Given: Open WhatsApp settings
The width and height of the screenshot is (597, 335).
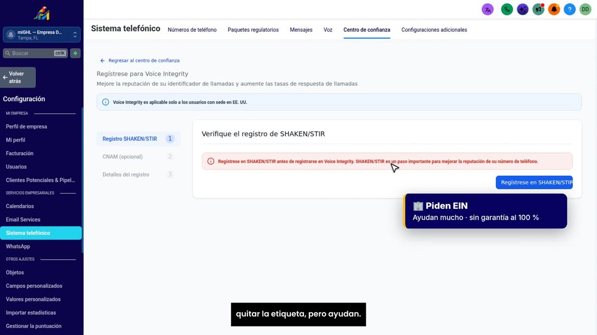Looking at the screenshot, I should tap(18, 247).
